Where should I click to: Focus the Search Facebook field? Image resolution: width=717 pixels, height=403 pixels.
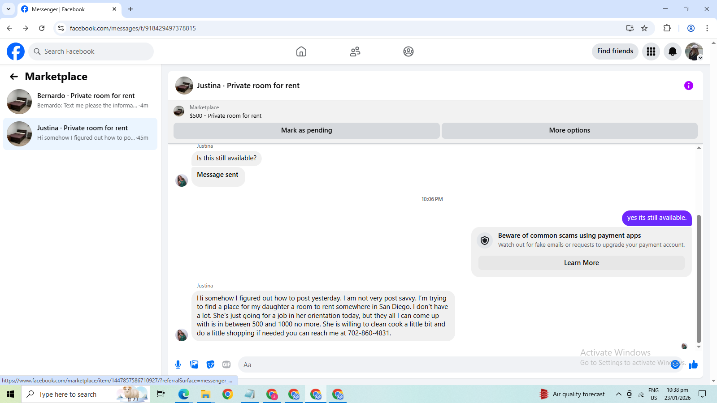(x=91, y=51)
